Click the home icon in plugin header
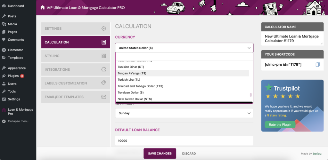Viewport: 328px width, 160px height. pyautogui.click(x=43, y=7)
